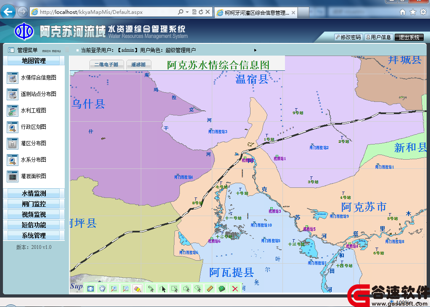Activate the zoom out magnifier tool
The image size is (430, 307).
coord(126,288)
